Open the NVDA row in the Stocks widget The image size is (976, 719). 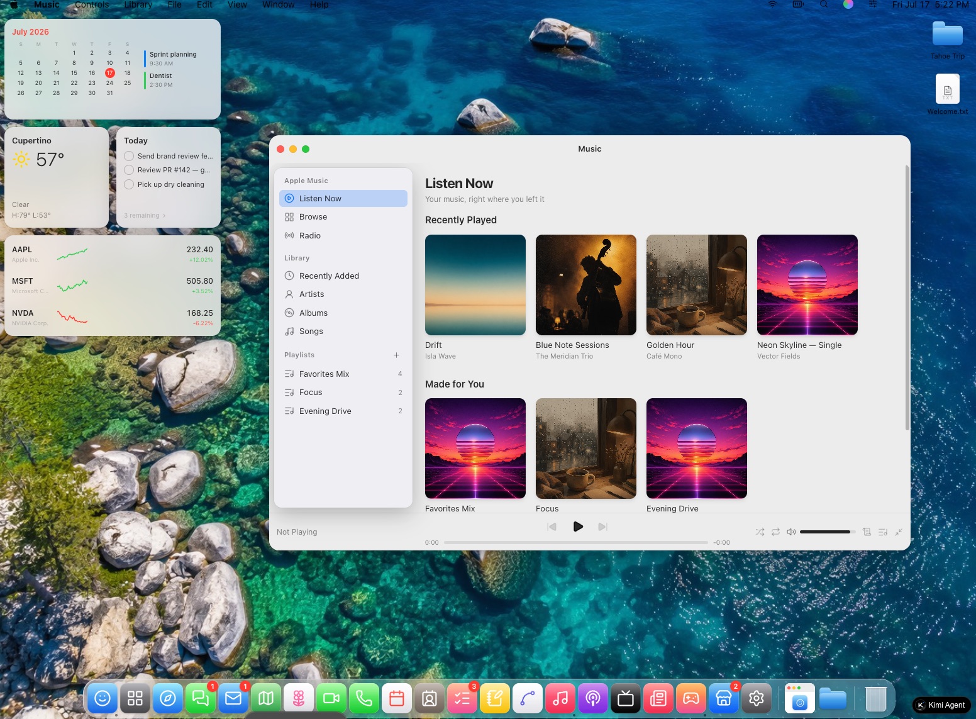pos(113,318)
